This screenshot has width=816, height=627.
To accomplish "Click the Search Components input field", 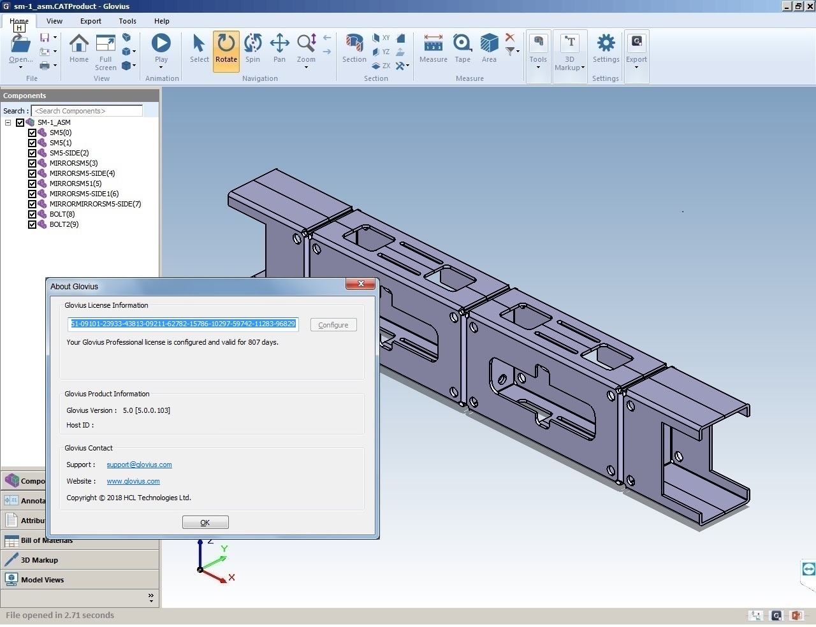I will point(87,111).
